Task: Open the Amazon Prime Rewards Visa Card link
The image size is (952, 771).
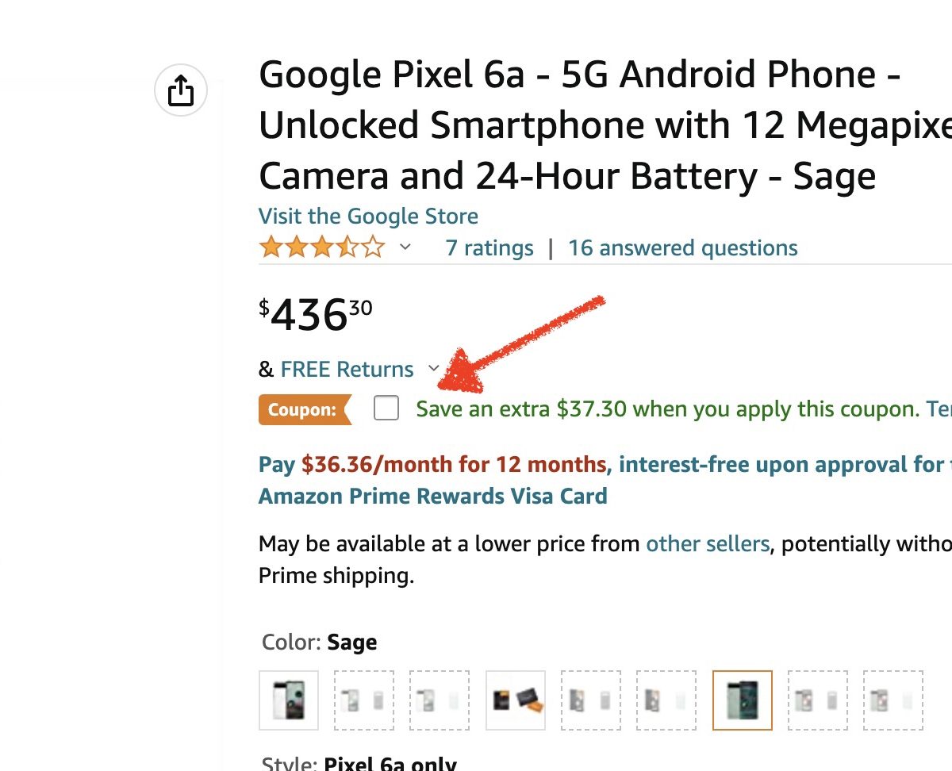Action: click(432, 497)
